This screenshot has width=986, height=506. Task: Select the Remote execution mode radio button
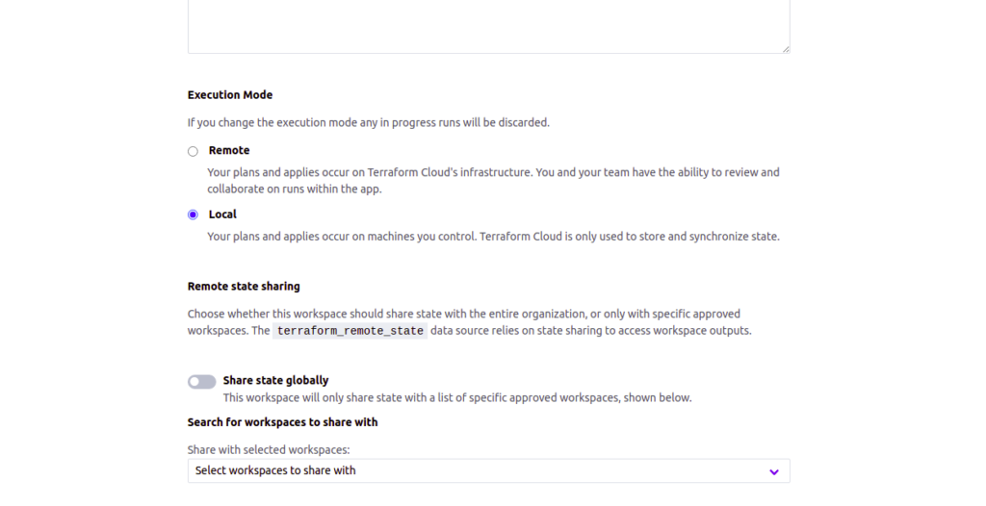pos(193,151)
